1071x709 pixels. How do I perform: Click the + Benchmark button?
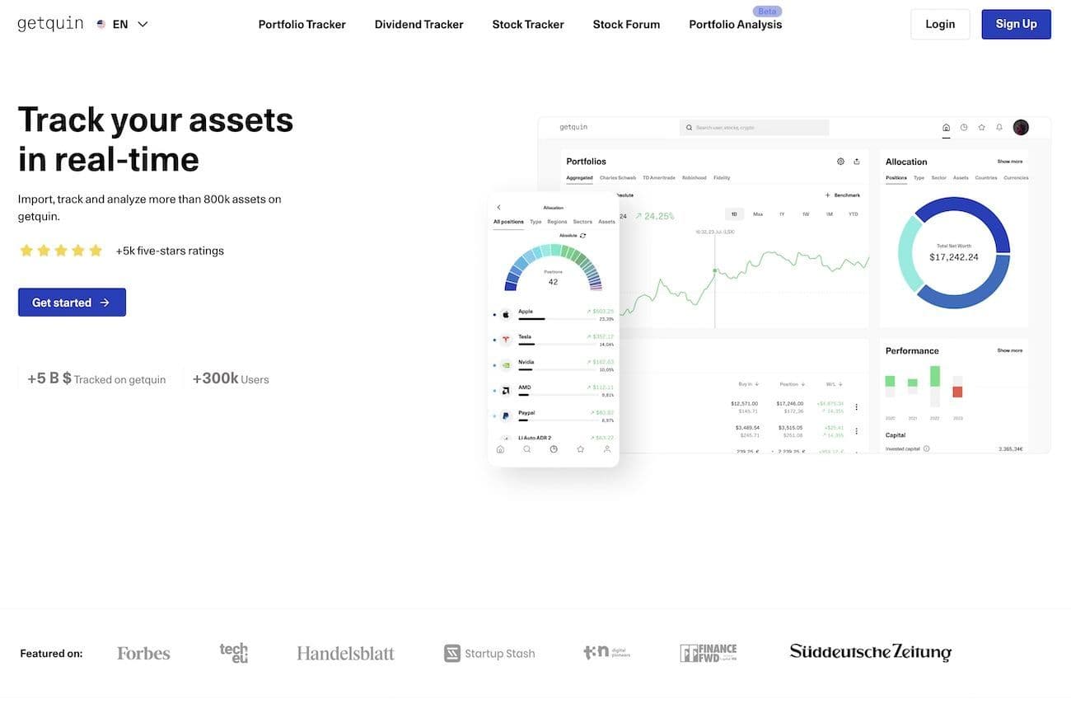pos(842,195)
